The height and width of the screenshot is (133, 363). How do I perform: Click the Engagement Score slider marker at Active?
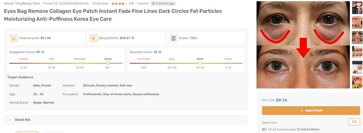(x=108, y=63)
